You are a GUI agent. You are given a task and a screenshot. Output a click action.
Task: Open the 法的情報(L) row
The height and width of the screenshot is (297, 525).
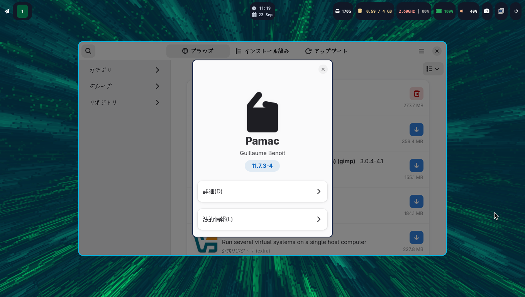coord(262,219)
